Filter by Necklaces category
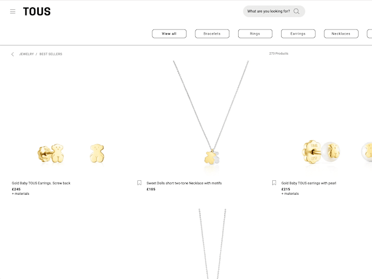 341,34
